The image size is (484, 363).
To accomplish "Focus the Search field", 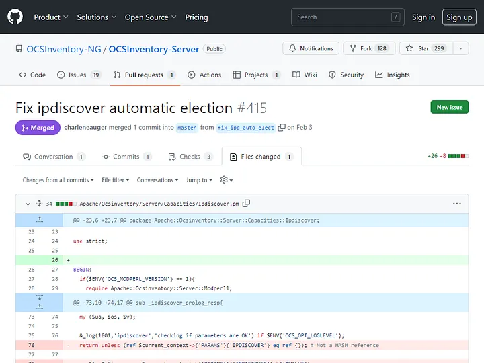I will click(x=348, y=17).
